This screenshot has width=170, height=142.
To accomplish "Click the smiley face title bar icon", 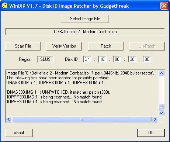I will (5, 6).
